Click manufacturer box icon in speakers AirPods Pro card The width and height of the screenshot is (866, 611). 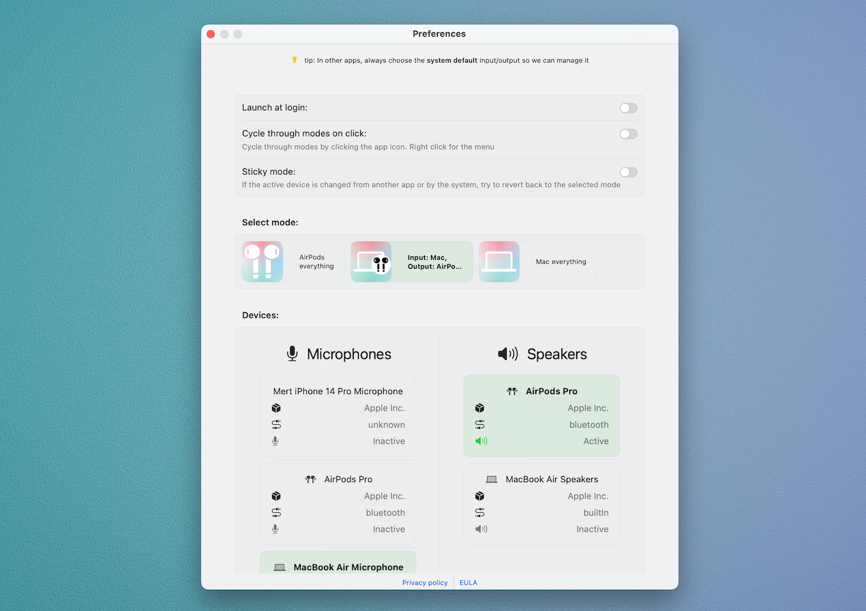coord(480,408)
